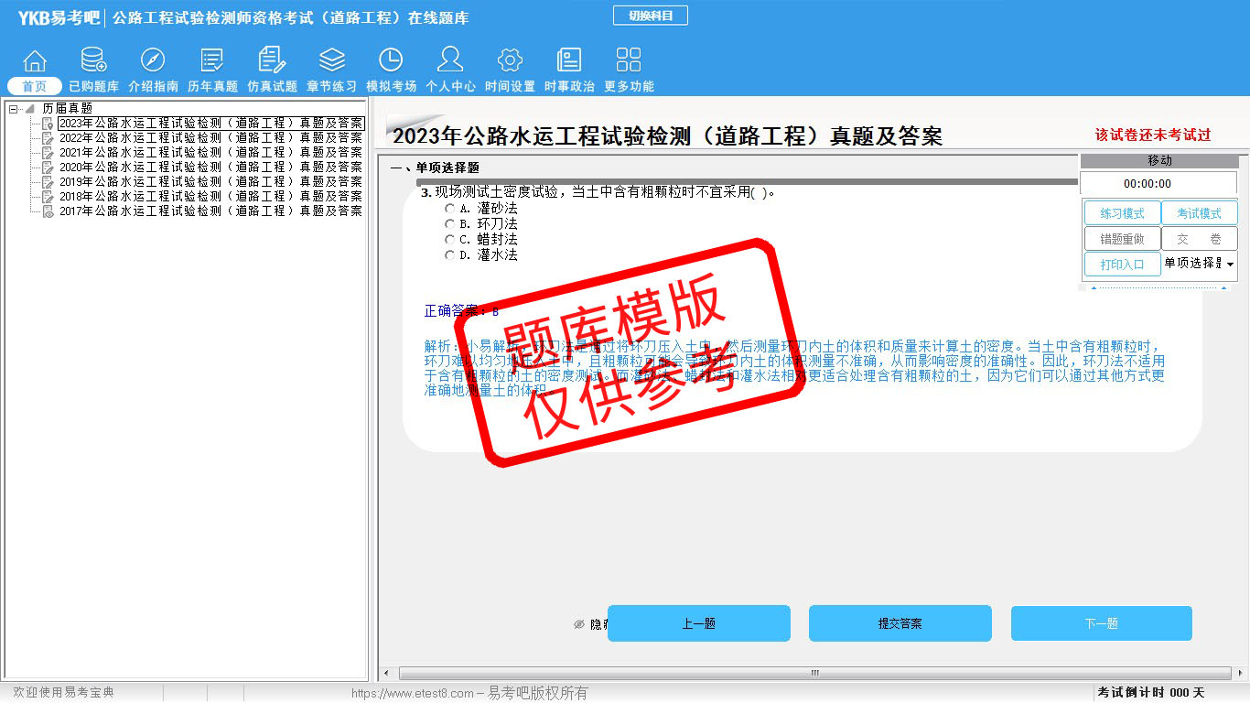
Task: Click the etest8.com link in status bar
Action: click(413, 694)
